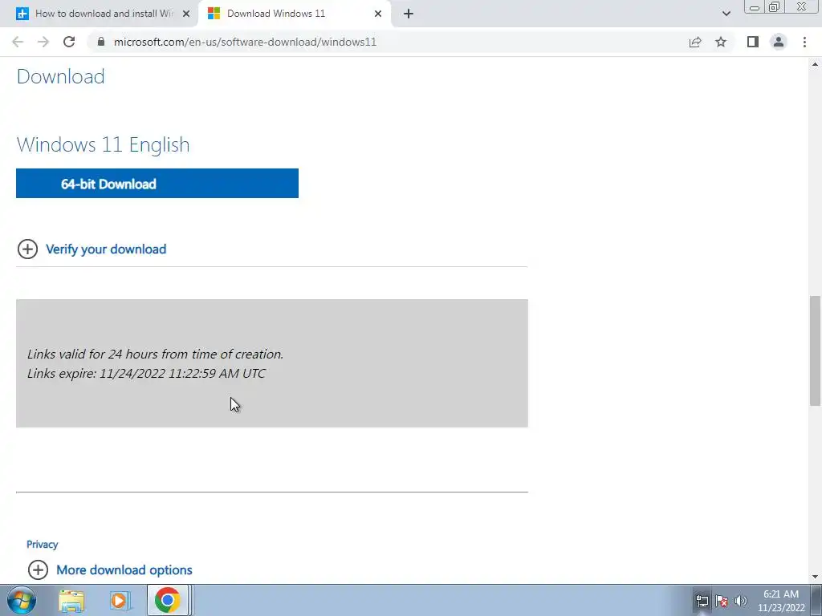Open More download options link
This screenshot has height=616, width=822.
(x=124, y=570)
